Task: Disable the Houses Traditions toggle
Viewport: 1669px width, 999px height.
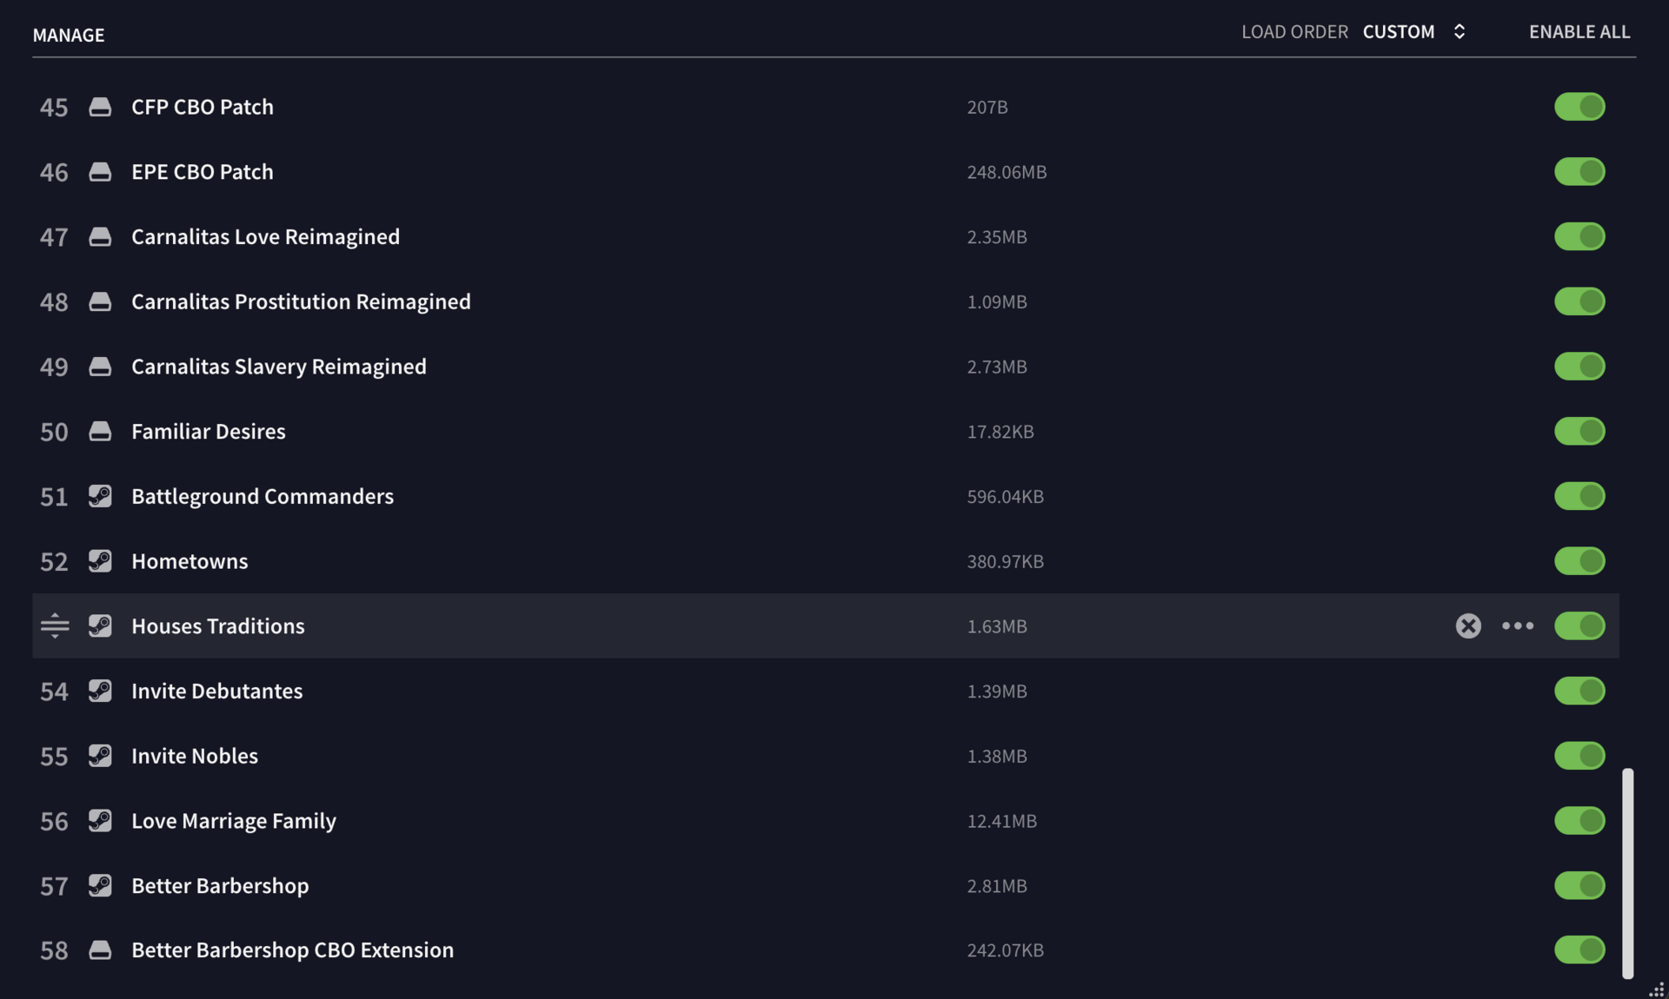Action: click(x=1579, y=625)
